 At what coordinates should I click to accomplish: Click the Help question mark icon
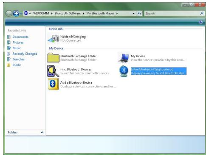(x=201, y=22)
